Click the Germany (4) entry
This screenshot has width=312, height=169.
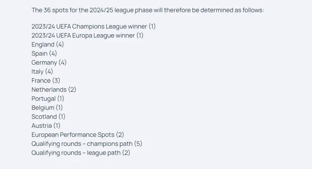click(x=49, y=62)
